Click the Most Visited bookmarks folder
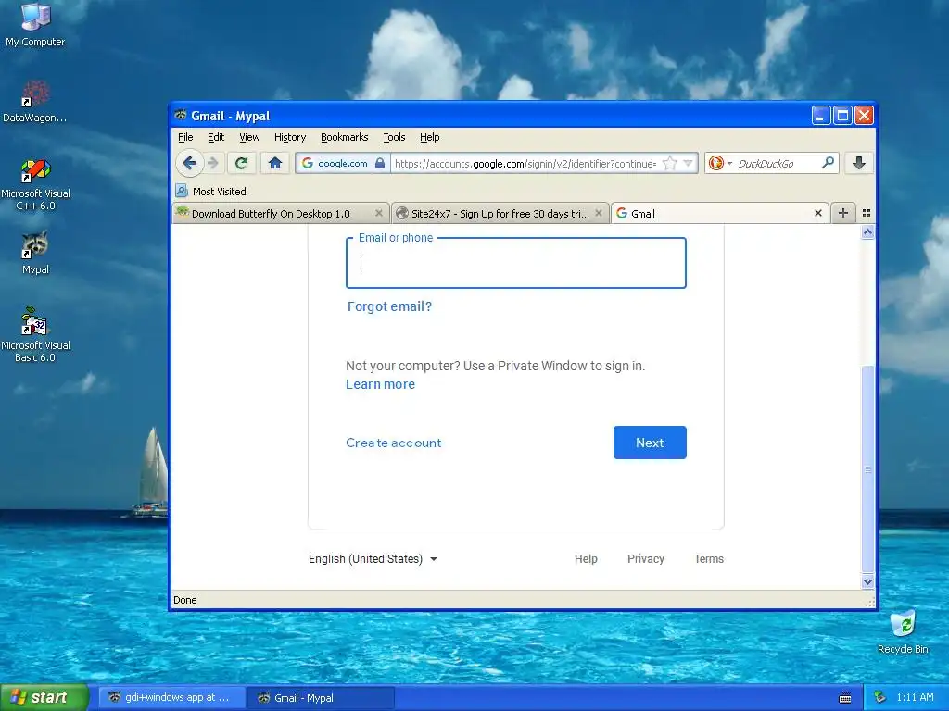 tap(211, 192)
